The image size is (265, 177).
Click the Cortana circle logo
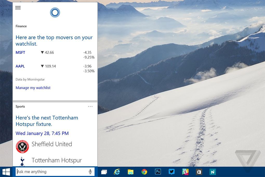coord(55,12)
